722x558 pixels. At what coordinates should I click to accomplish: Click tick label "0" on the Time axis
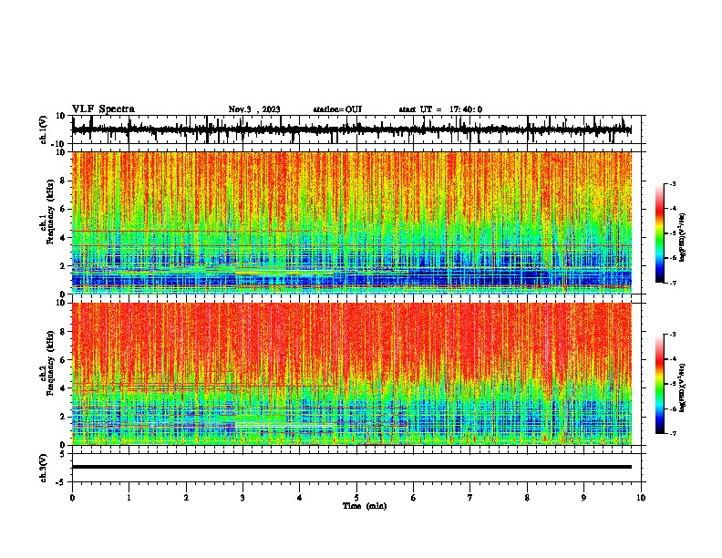pos(72,498)
